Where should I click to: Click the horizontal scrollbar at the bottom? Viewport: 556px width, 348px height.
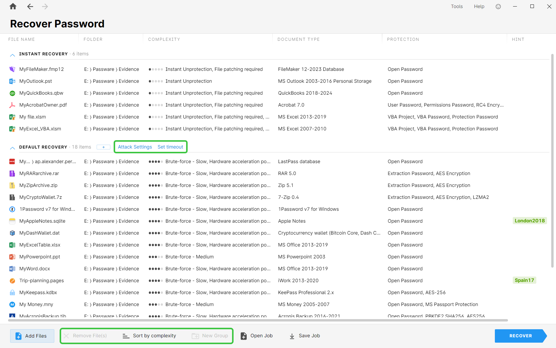pyautogui.click(x=258, y=320)
